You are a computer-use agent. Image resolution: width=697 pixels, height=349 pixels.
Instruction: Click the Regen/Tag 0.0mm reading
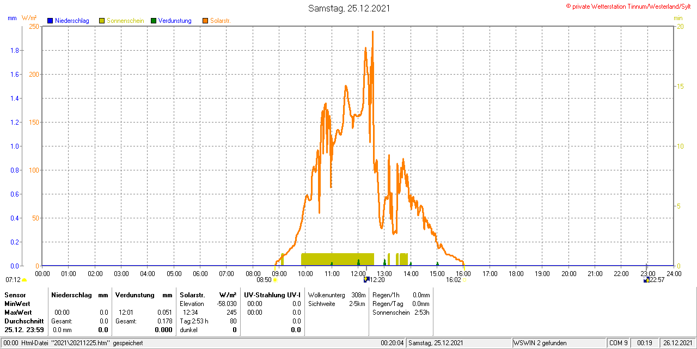(401, 303)
